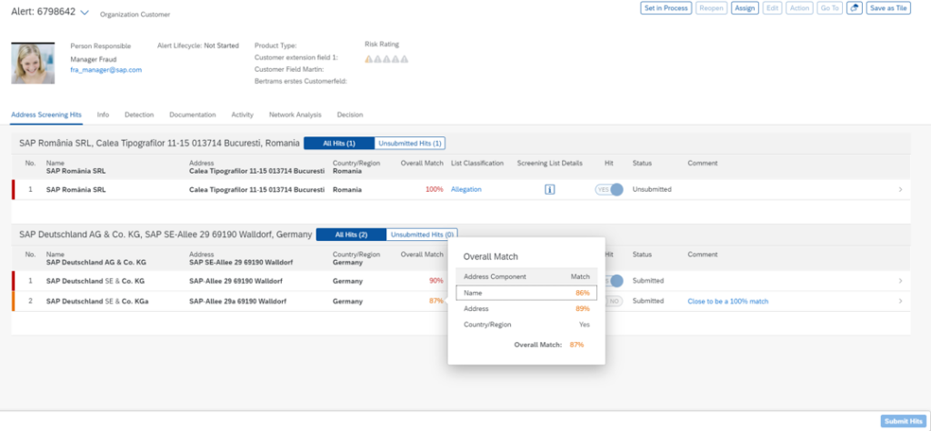
Task: Click the Organization Customer label
Action: [x=135, y=15]
